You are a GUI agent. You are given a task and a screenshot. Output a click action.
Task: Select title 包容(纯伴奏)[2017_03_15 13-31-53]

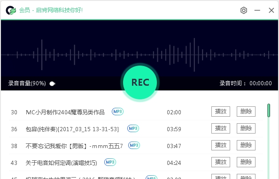click(x=72, y=129)
